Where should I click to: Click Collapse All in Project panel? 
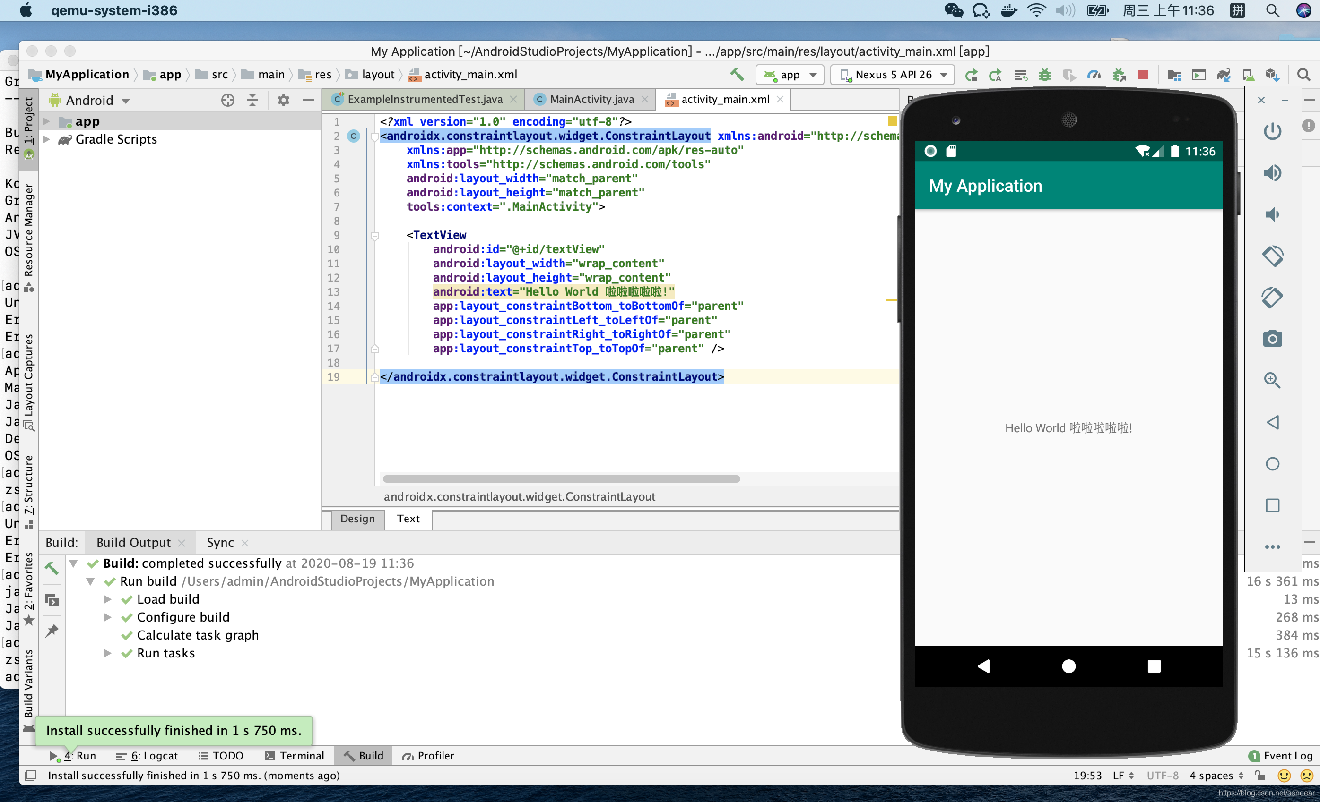click(x=252, y=100)
